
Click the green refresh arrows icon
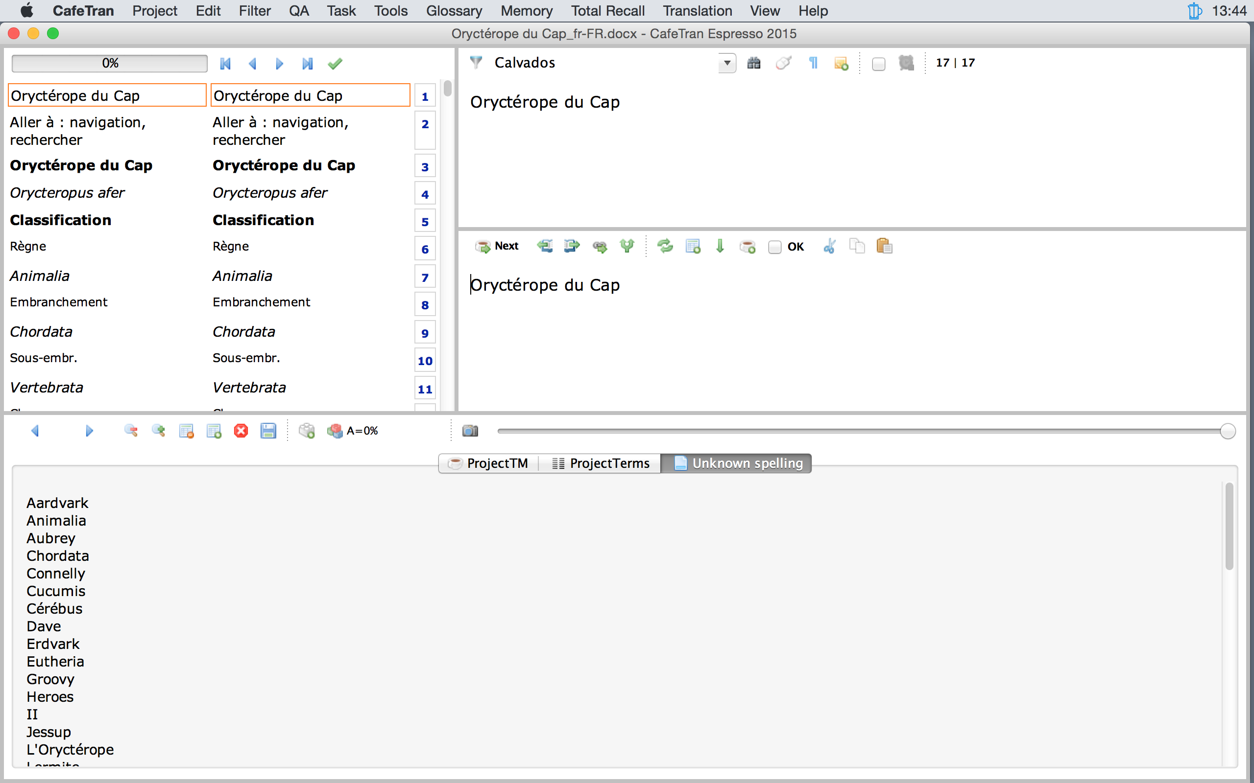pyautogui.click(x=665, y=246)
